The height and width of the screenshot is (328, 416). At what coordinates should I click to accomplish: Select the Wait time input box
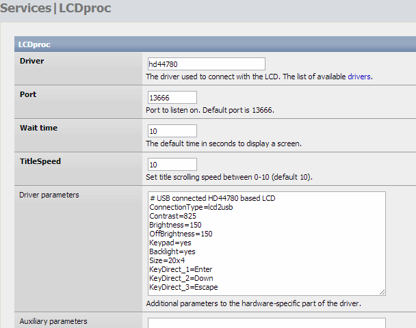coord(172,131)
